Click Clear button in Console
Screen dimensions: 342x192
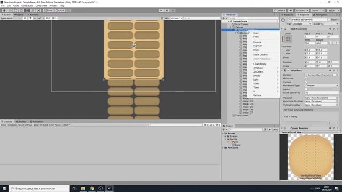4,125
